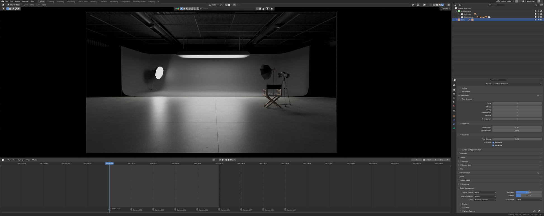The image size is (544, 216).
Task: Open the View Transform Filmic dropdown
Action: point(485,197)
